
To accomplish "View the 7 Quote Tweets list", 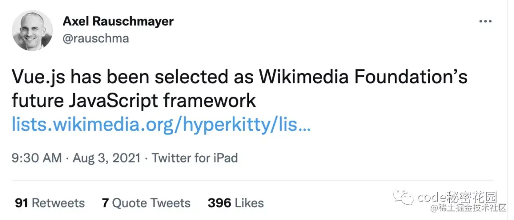I will [x=146, y=203].
